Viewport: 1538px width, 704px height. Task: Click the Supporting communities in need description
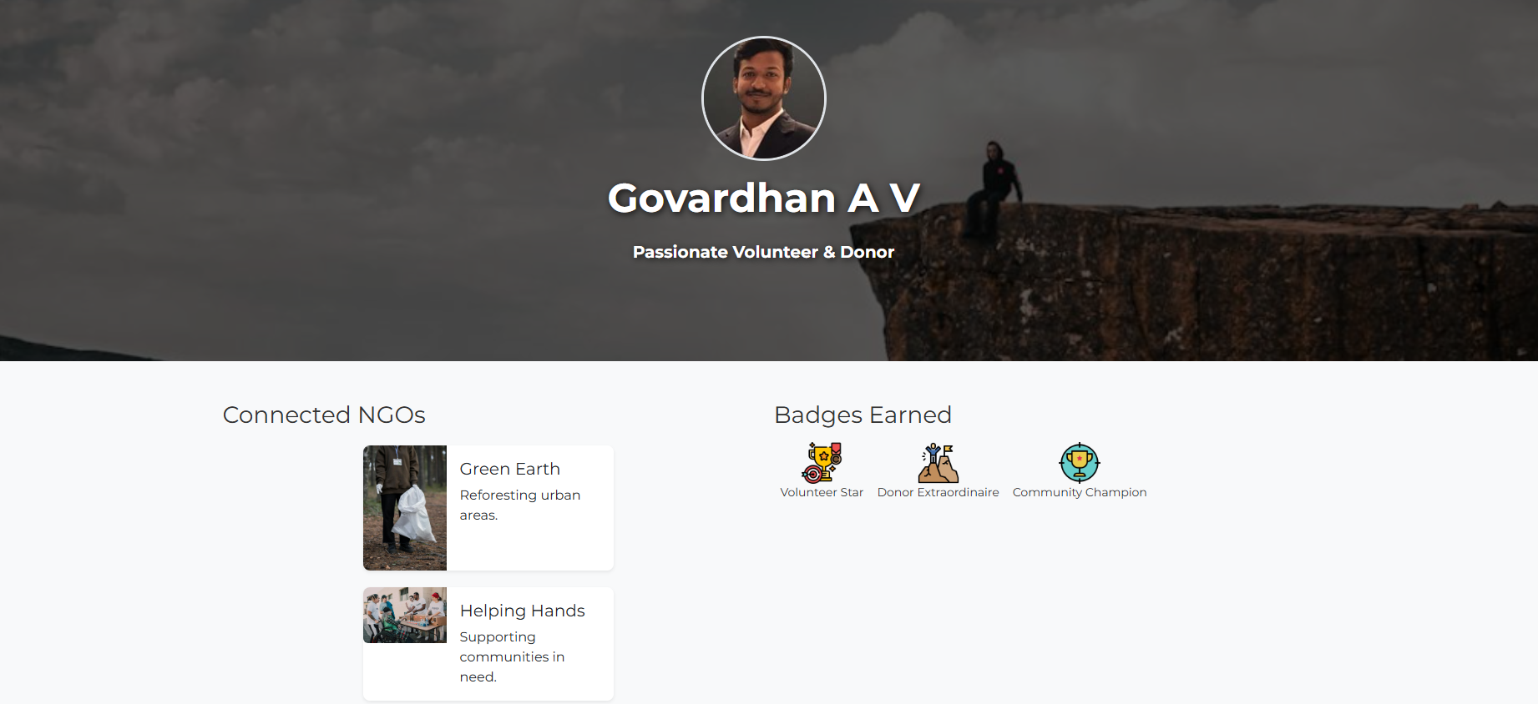pos(512,656)
